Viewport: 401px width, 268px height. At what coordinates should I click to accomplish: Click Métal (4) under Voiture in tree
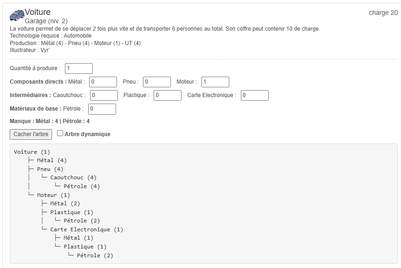tap(52, 160)
